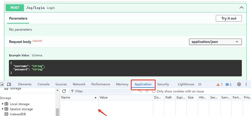Click the No parameters text
Image resolution: width=251 pixels, height=116 pixels.
point(20,29)
